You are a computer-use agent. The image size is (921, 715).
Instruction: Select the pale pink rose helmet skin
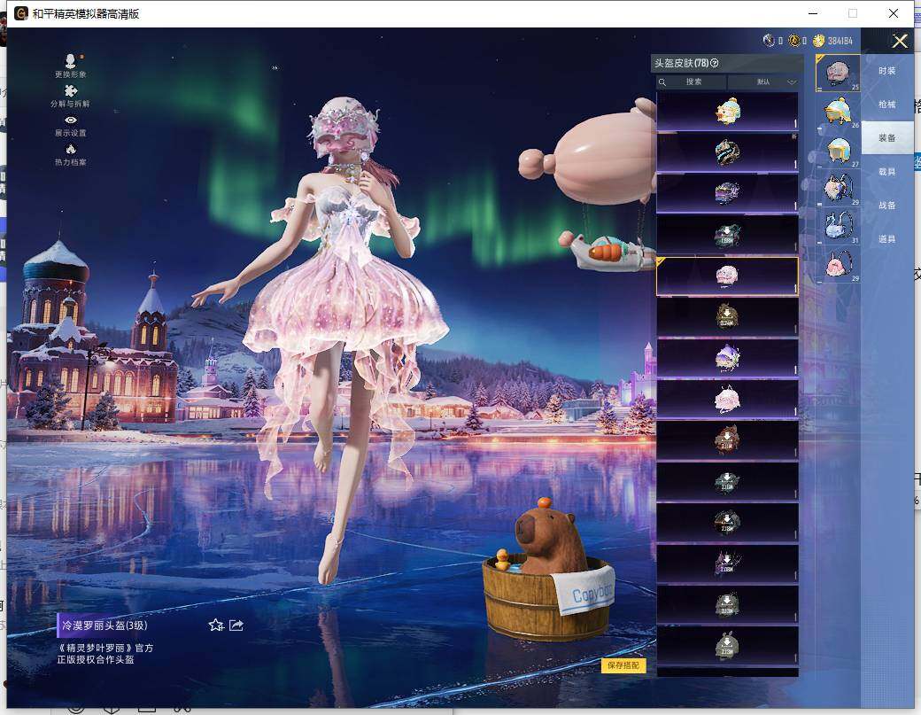727,399
